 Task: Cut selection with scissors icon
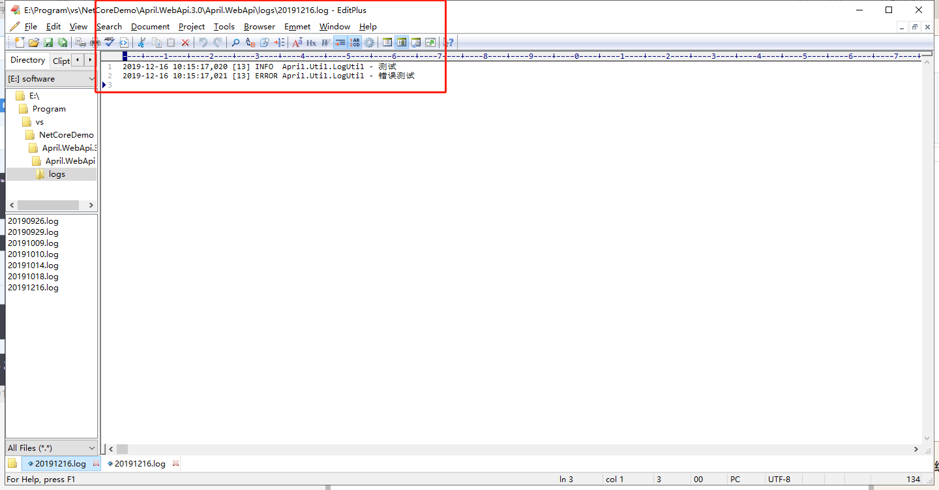(x=141, y=42)
